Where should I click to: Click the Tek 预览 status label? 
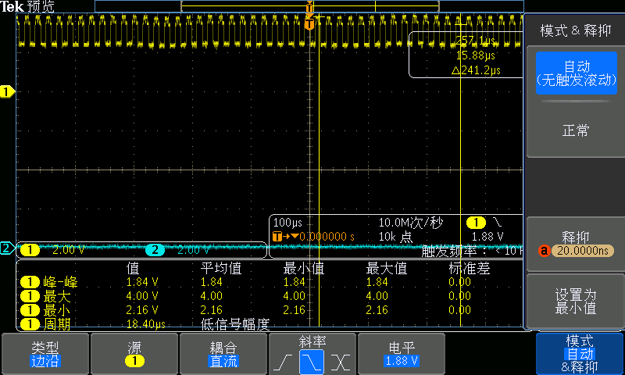(27, 6)
